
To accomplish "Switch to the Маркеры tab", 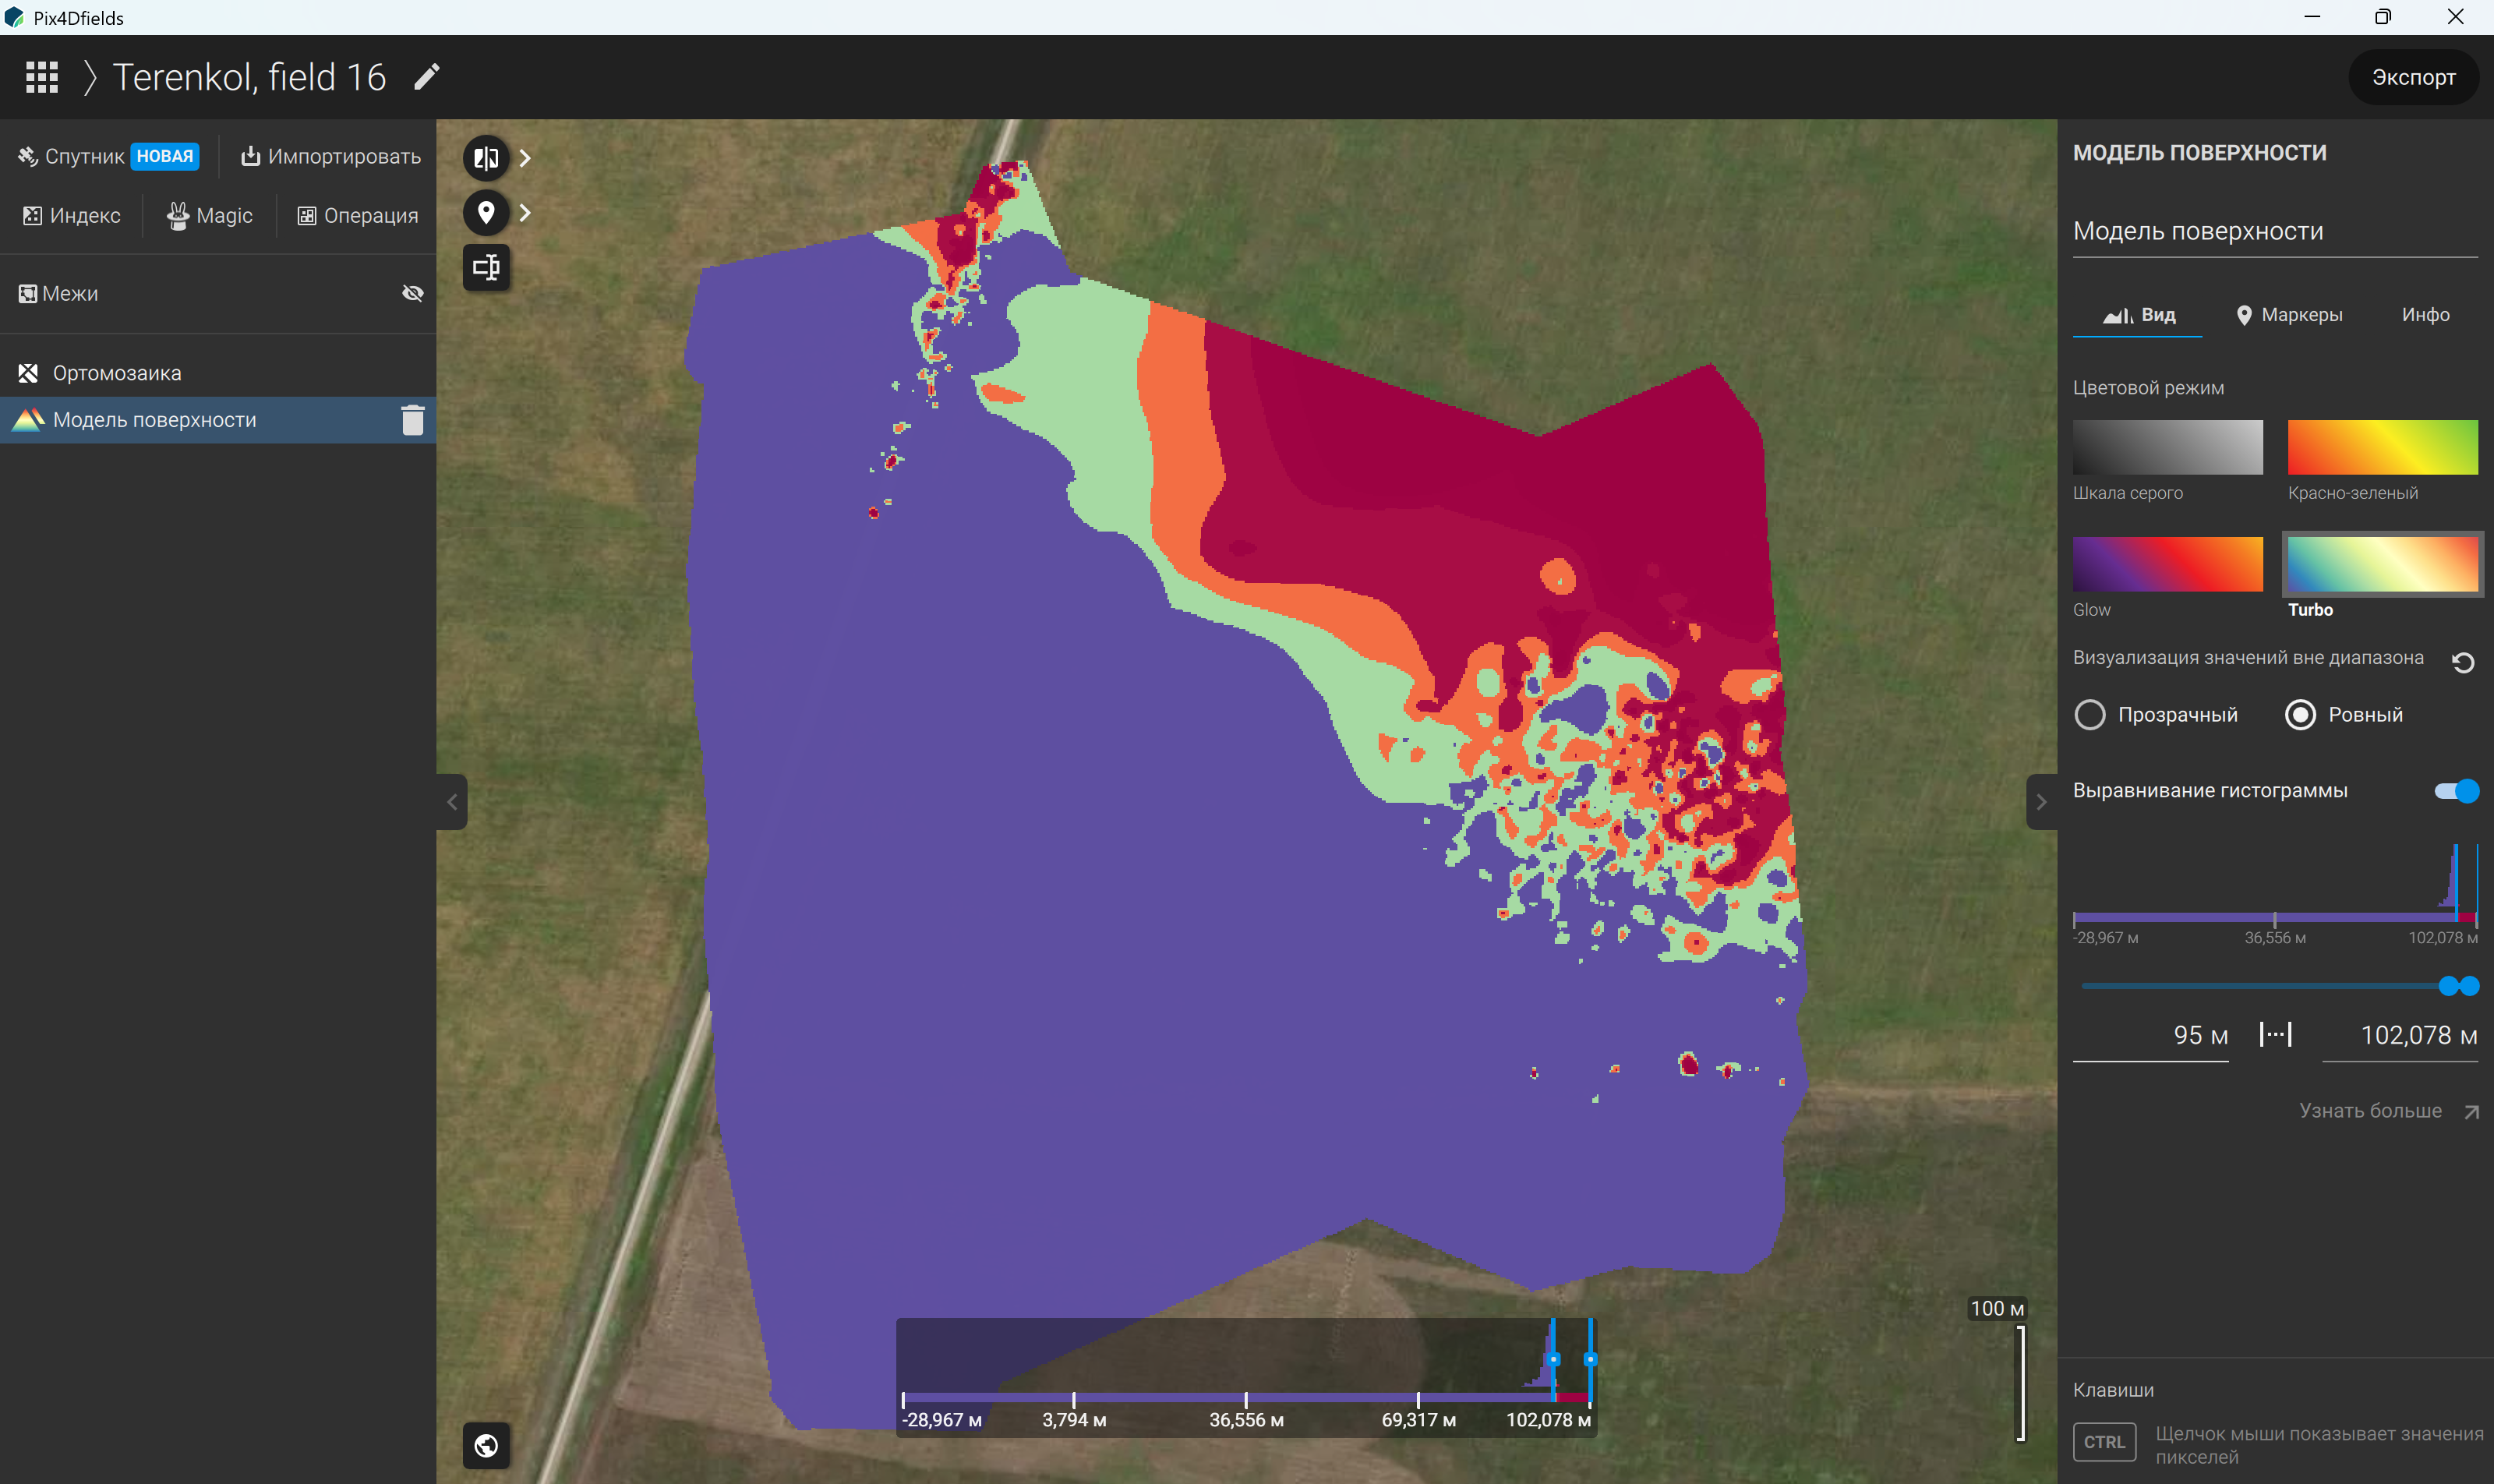I will 2289,315.
